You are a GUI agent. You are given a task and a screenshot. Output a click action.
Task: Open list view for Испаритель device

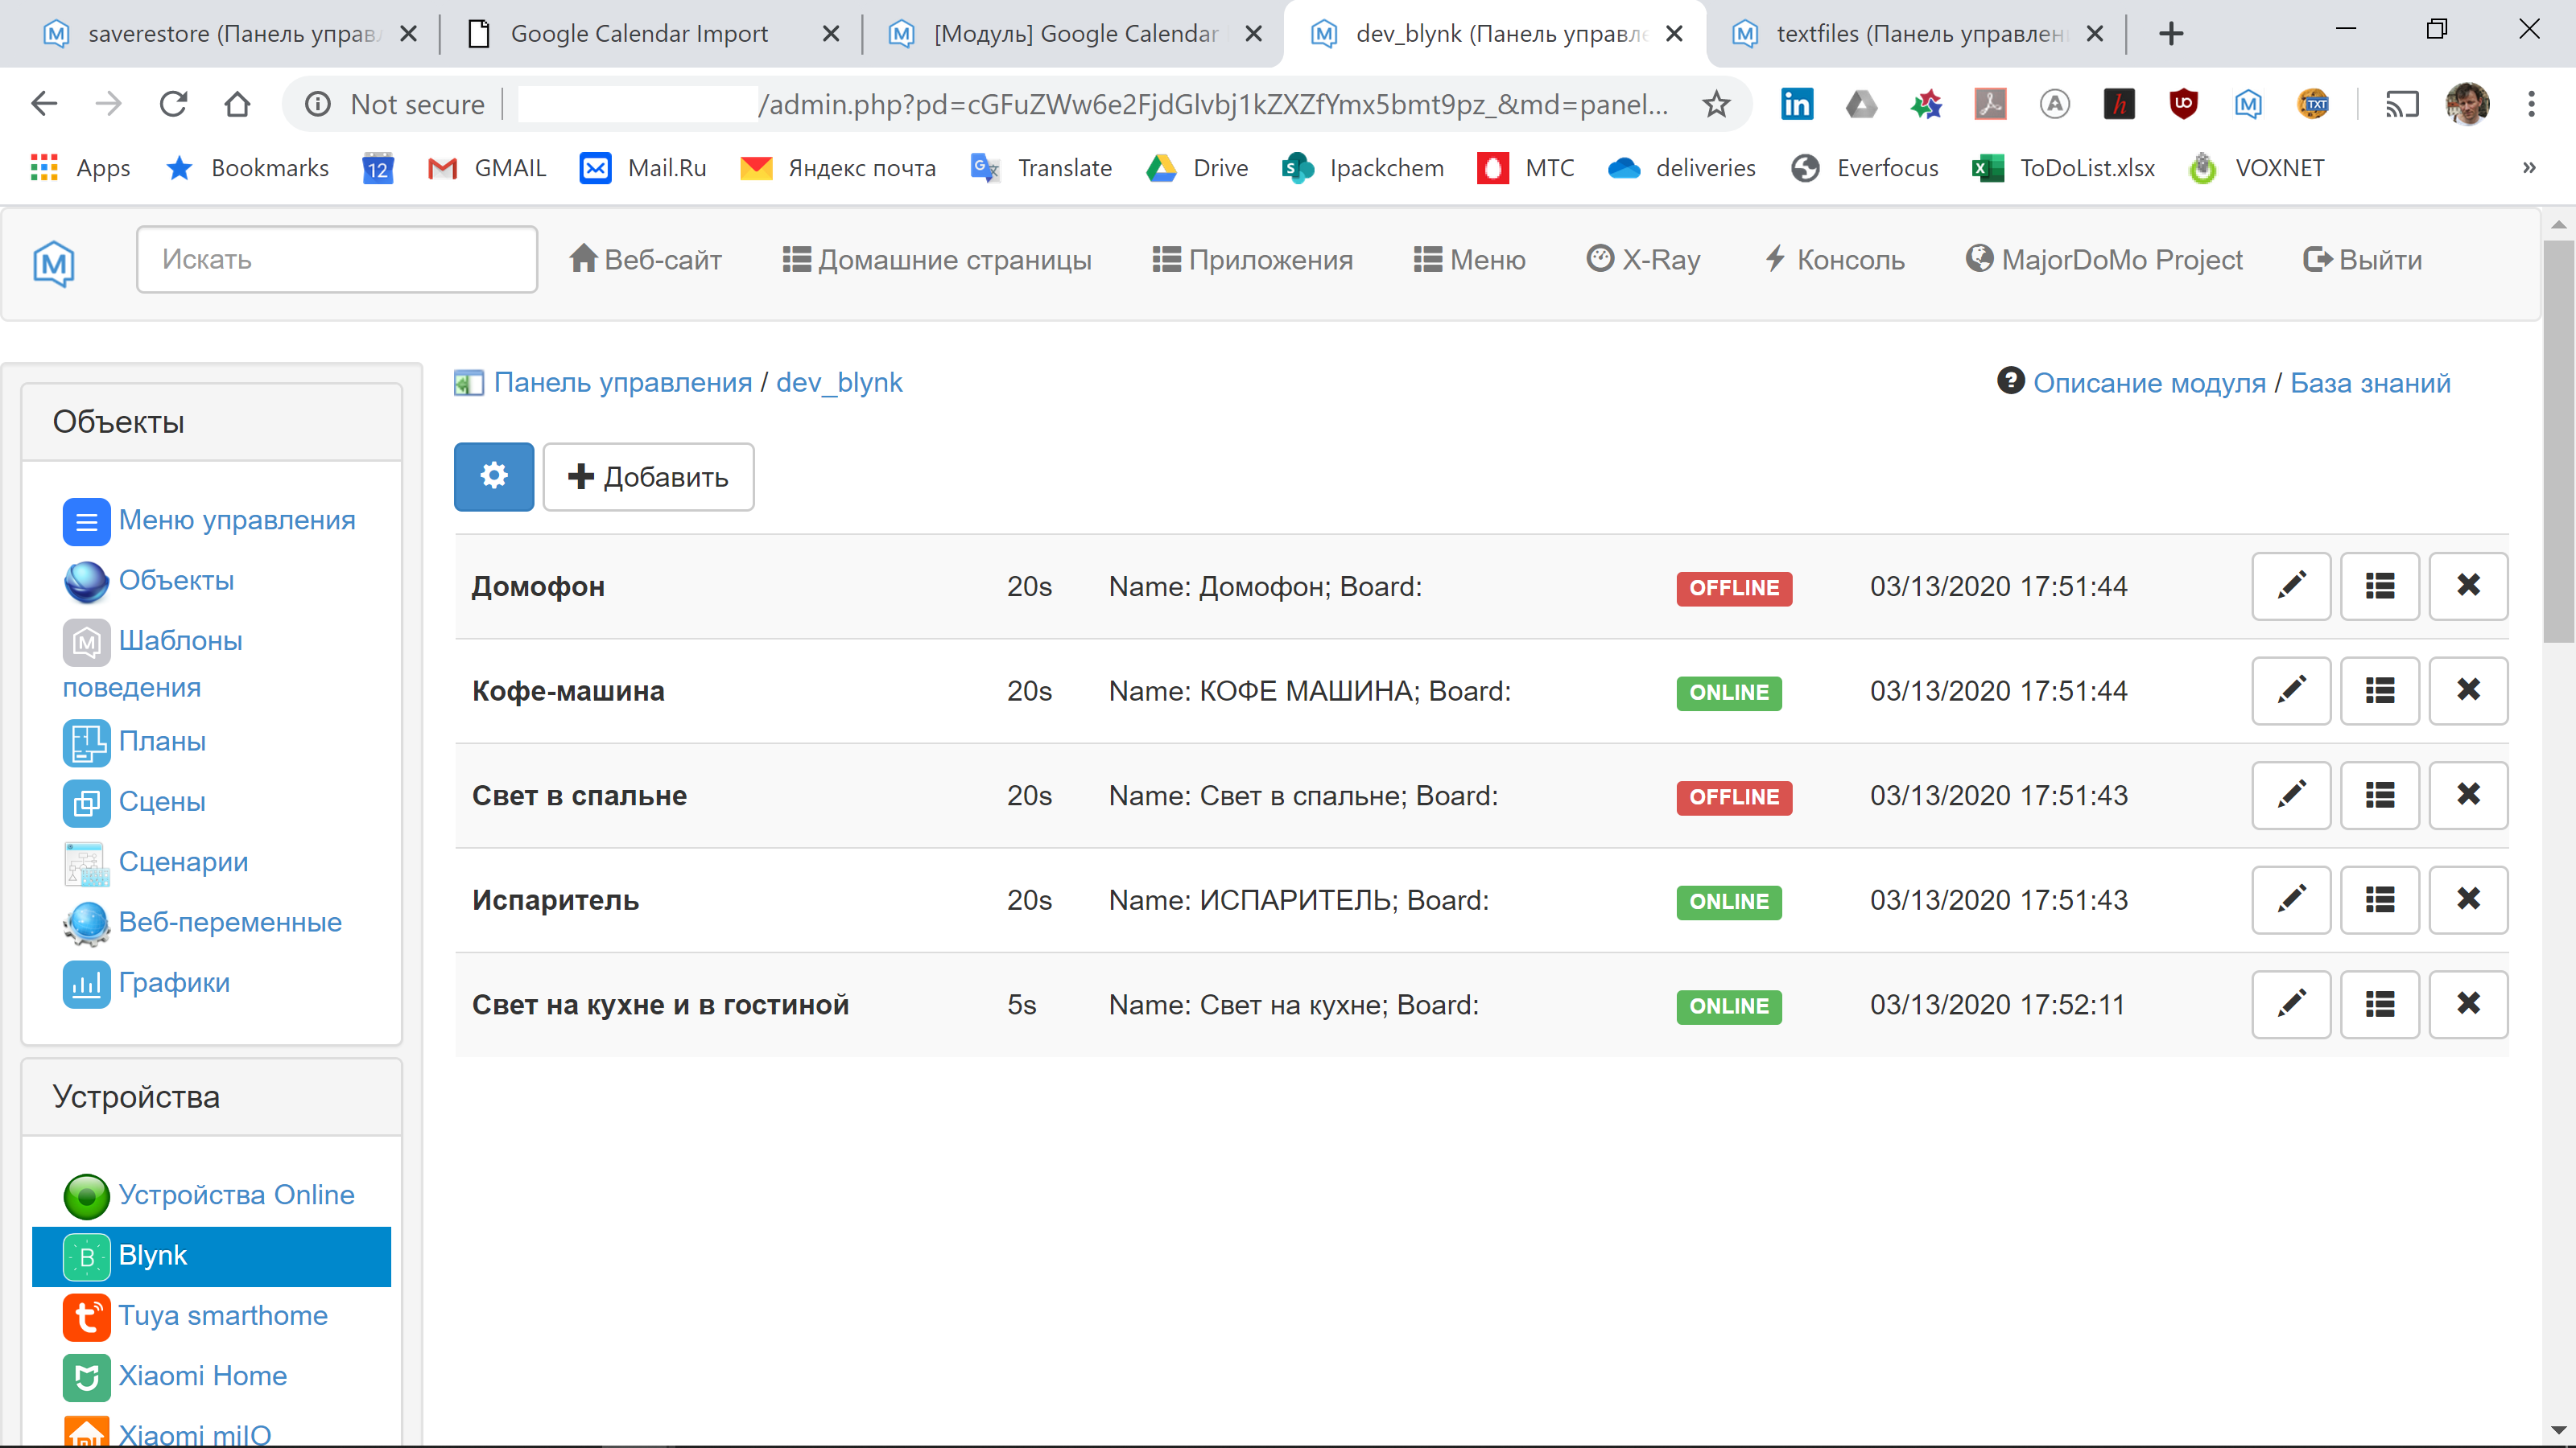(x=2379, y=900)
